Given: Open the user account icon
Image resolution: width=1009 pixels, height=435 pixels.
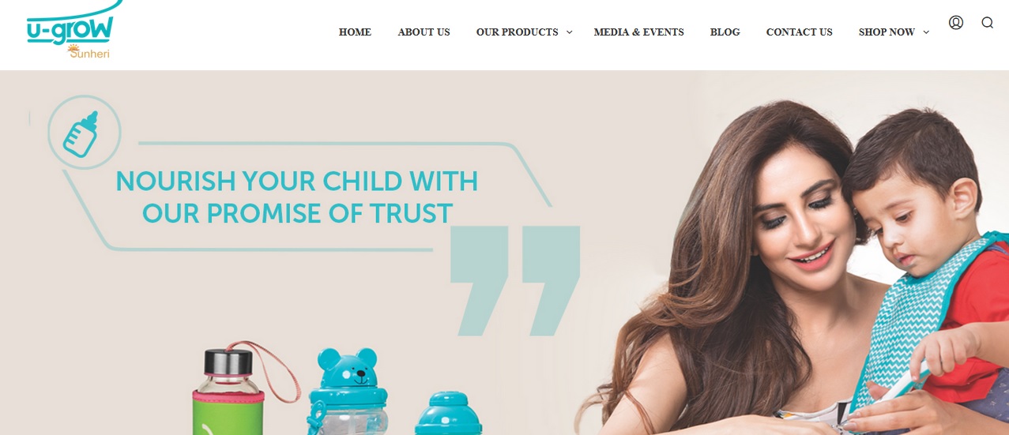Looking at the screenshot, I should [956, 23].
